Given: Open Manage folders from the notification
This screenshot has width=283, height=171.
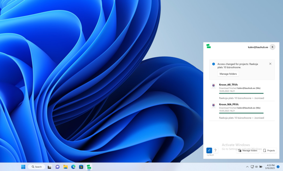Looking at the screenshot, I should (228, 74).
